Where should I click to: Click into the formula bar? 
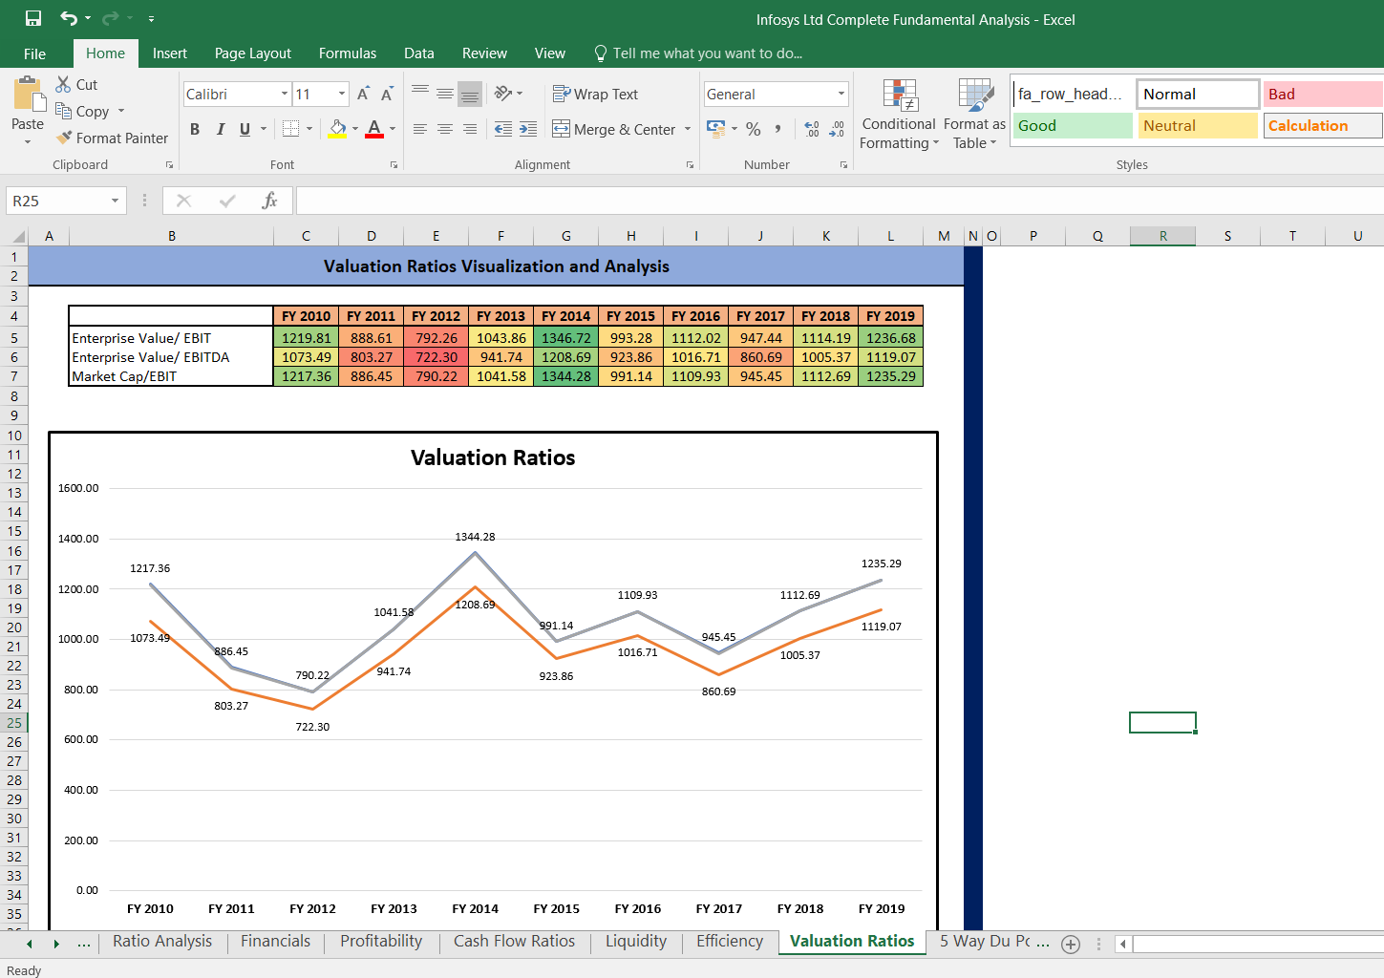(x=840, y=201)
